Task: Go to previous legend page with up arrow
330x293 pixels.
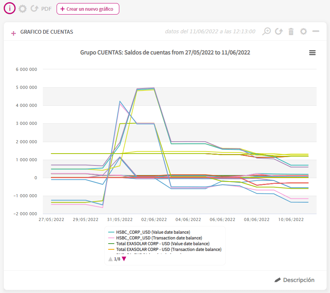Action: 110,259
